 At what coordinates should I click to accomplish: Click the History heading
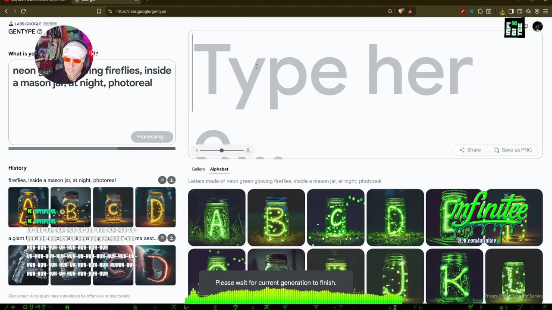point(17,168)
